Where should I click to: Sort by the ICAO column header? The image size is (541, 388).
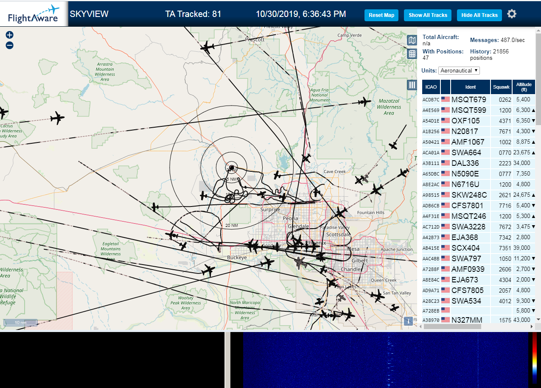pos(431,87)
